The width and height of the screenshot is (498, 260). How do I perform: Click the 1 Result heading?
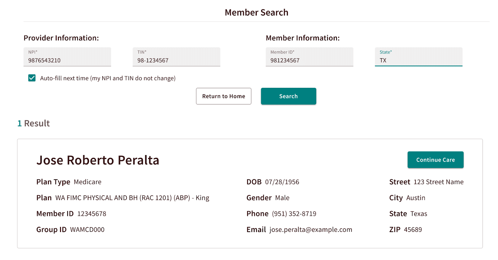(x=34, y=123)
